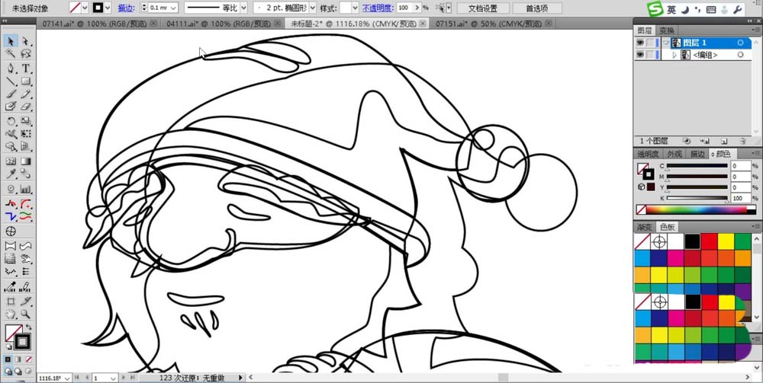Select the Column Graph tool
The width and height of the screenshot is (763, 383).
point(26,189)
